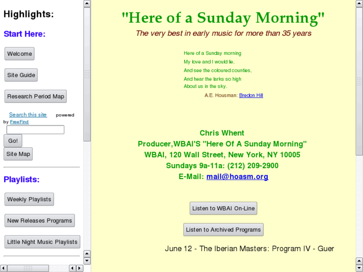Click the tagline about 35 years

[223, 33]
